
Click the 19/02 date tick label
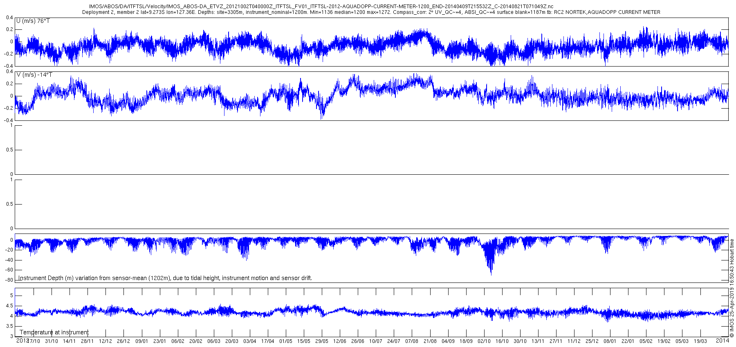click(x=664, y=341)
